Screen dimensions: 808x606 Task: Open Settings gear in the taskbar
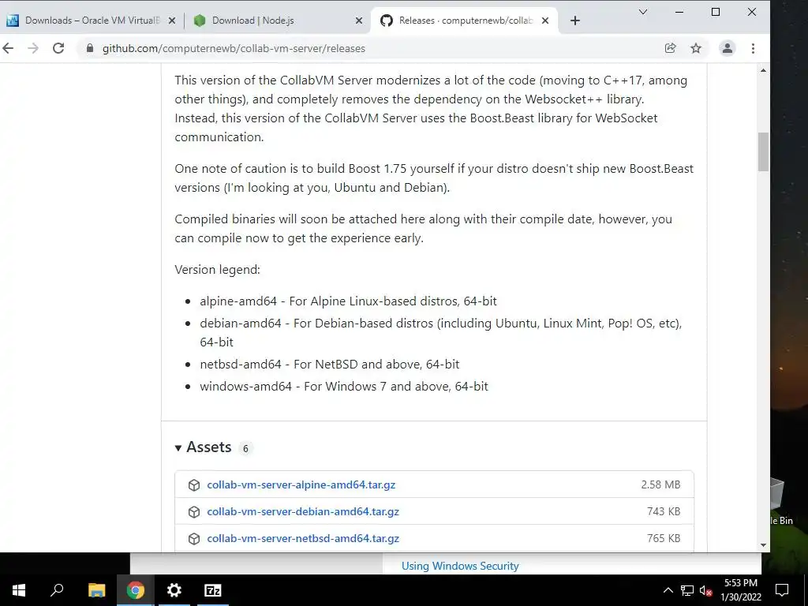pos(174,590)
